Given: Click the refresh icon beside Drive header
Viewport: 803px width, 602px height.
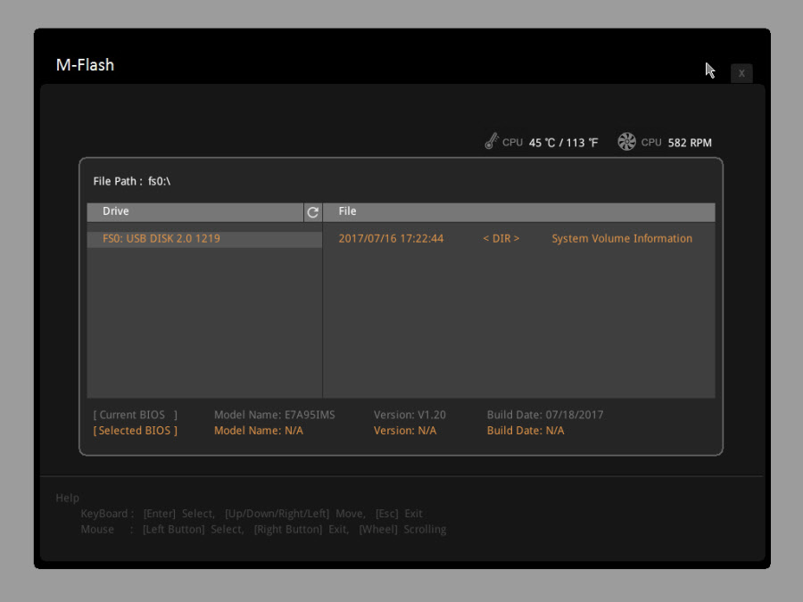Looking at the screenshot, I should [312, 212].
